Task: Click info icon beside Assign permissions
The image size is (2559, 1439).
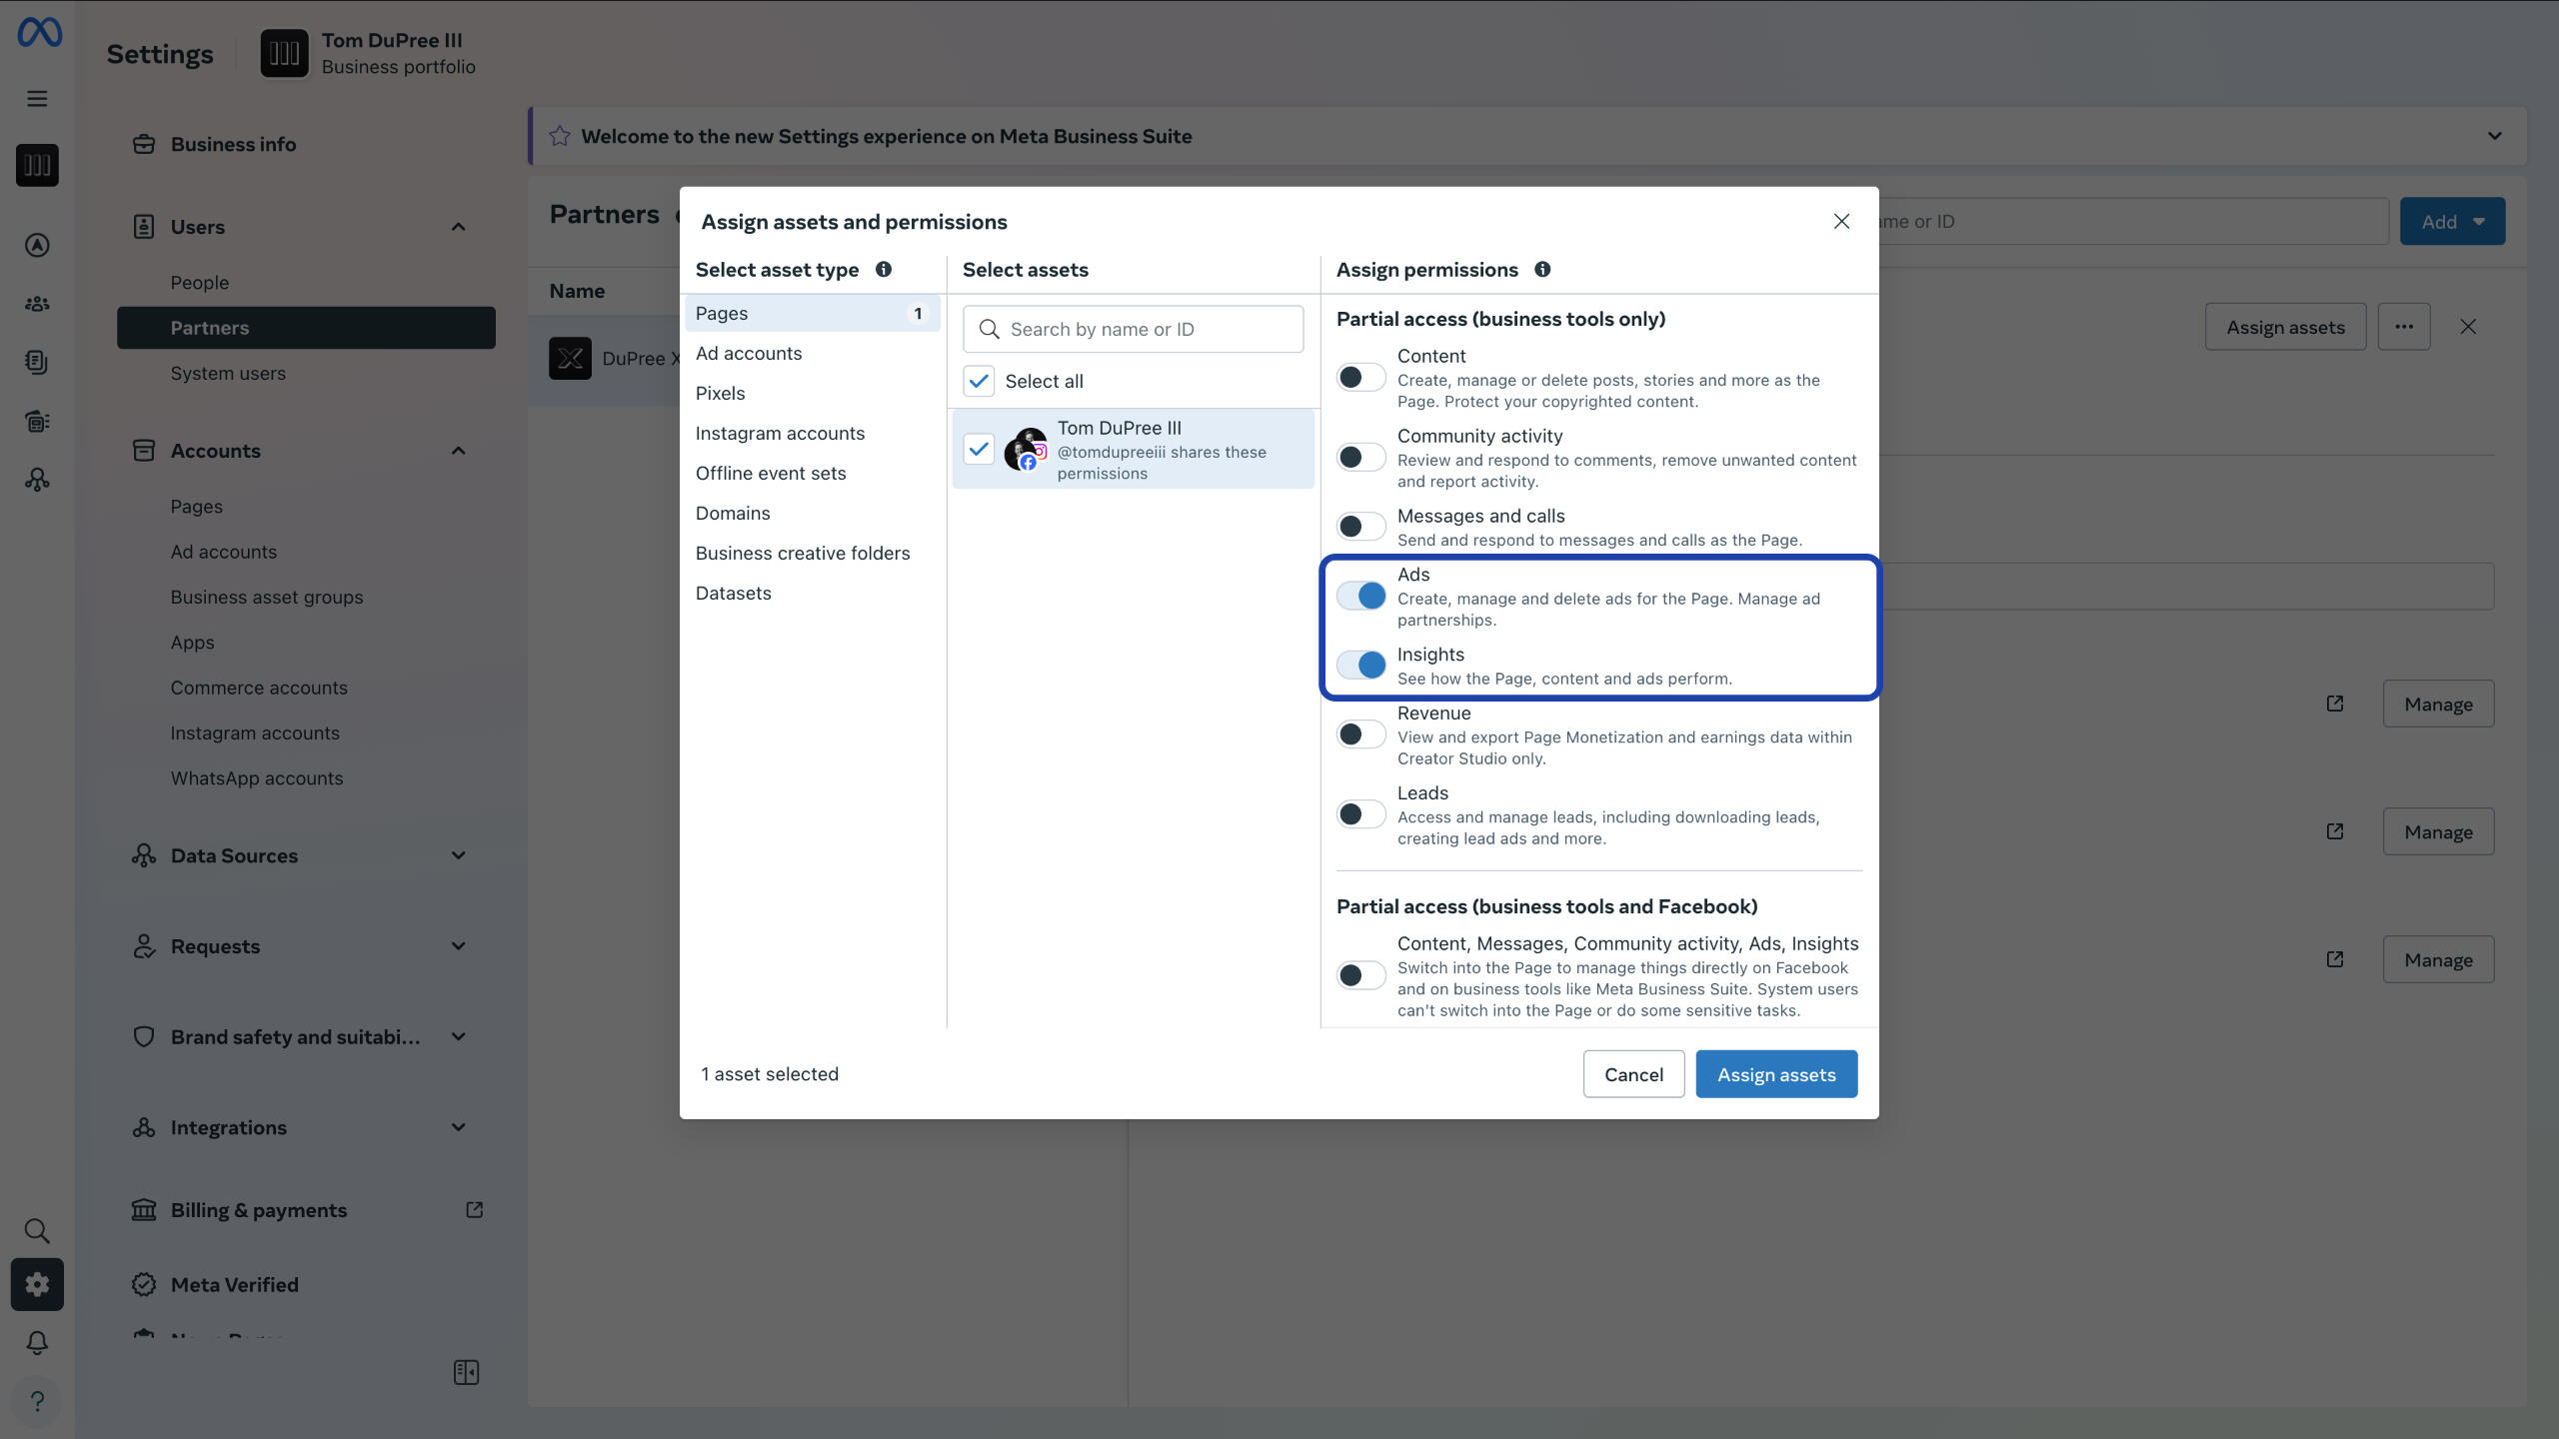Action: [1542, 270]
